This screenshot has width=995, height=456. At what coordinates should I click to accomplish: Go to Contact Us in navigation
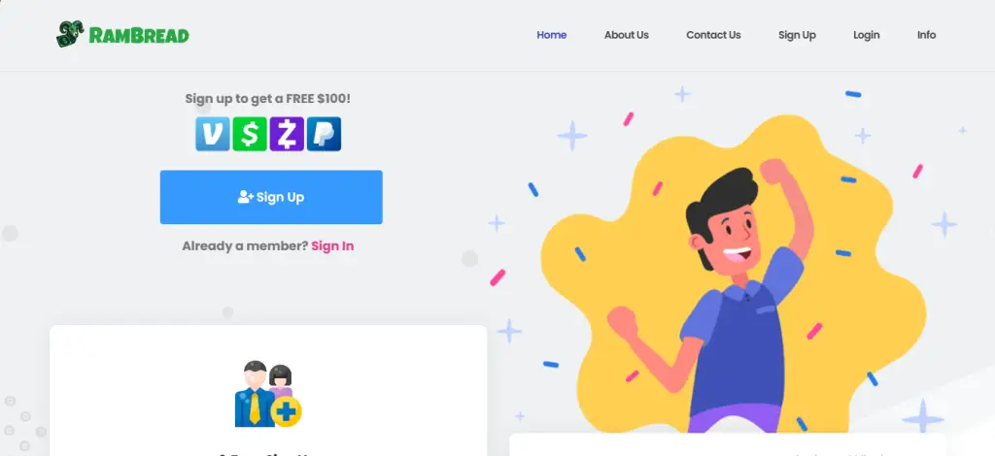(x=713, y=35)
